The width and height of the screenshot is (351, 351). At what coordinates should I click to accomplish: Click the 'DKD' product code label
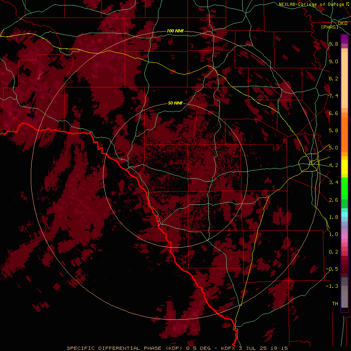pyautogui.click(x=342, y=23)
